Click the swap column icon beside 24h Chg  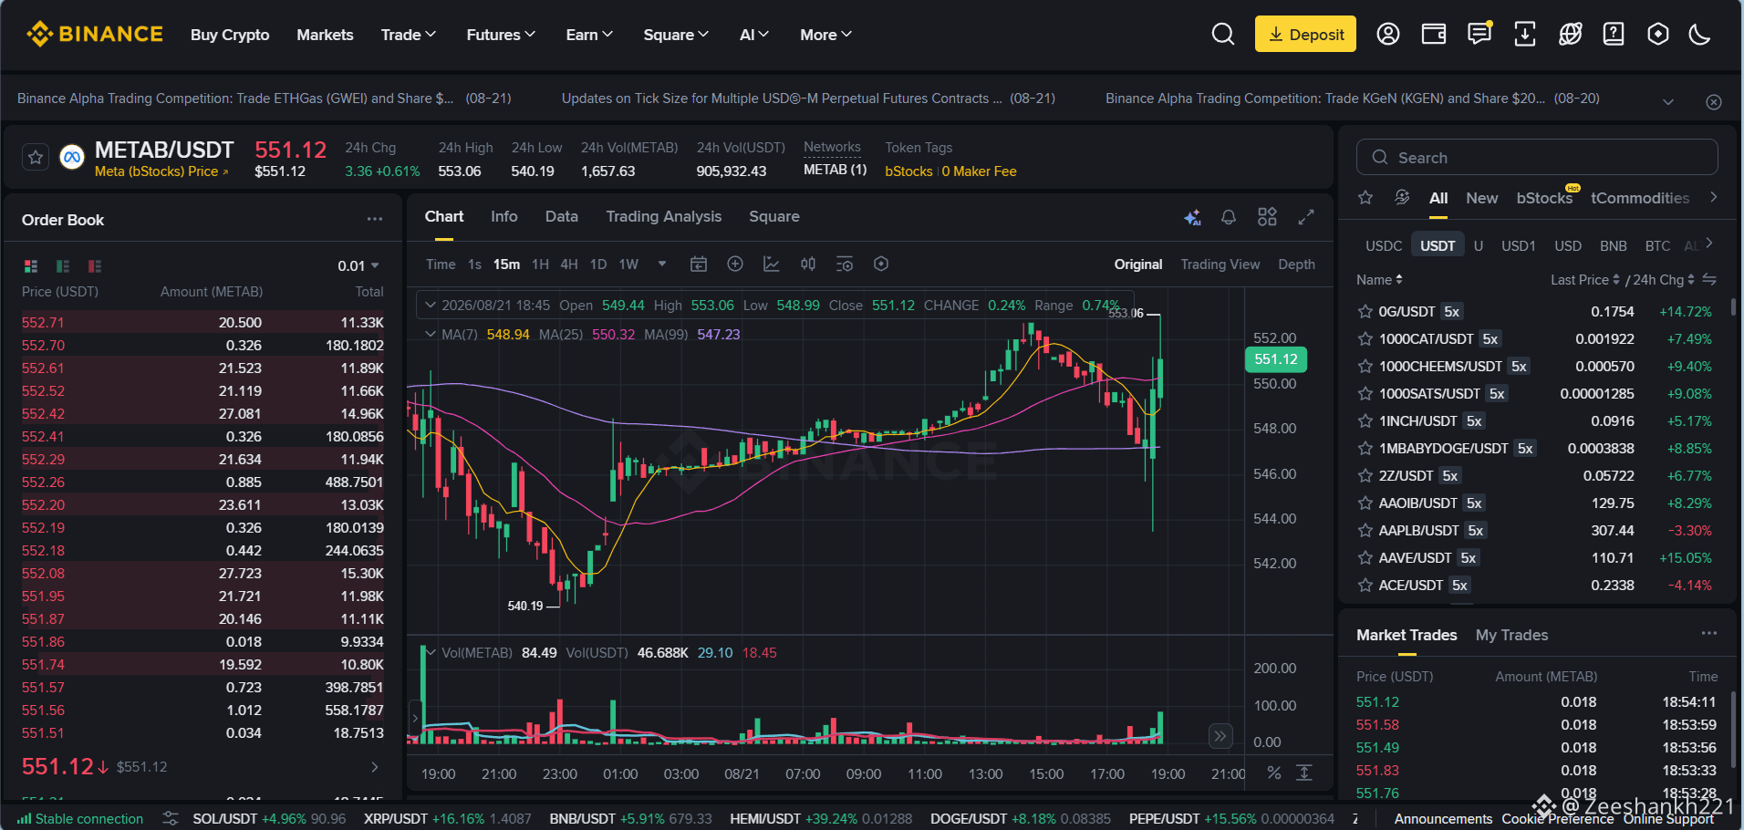pyautogui.click(x=1709, y=279)
